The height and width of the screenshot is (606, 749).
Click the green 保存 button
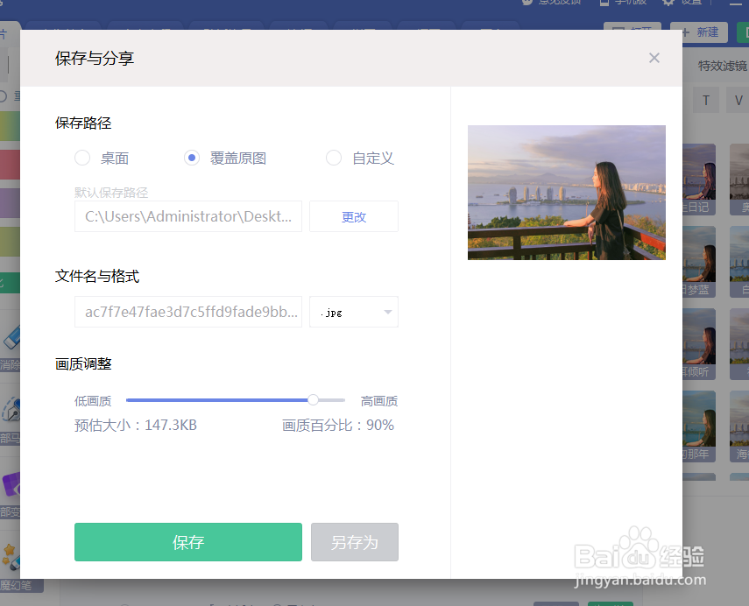pos(188,542)
